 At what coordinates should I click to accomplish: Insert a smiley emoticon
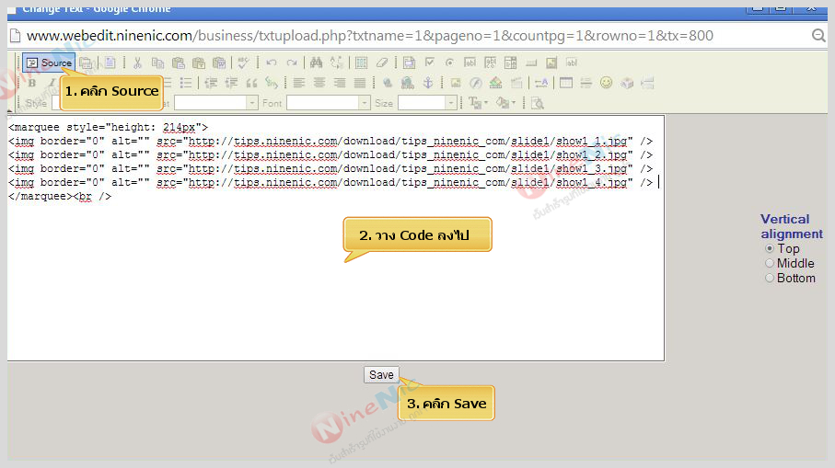tap(606, 83)
